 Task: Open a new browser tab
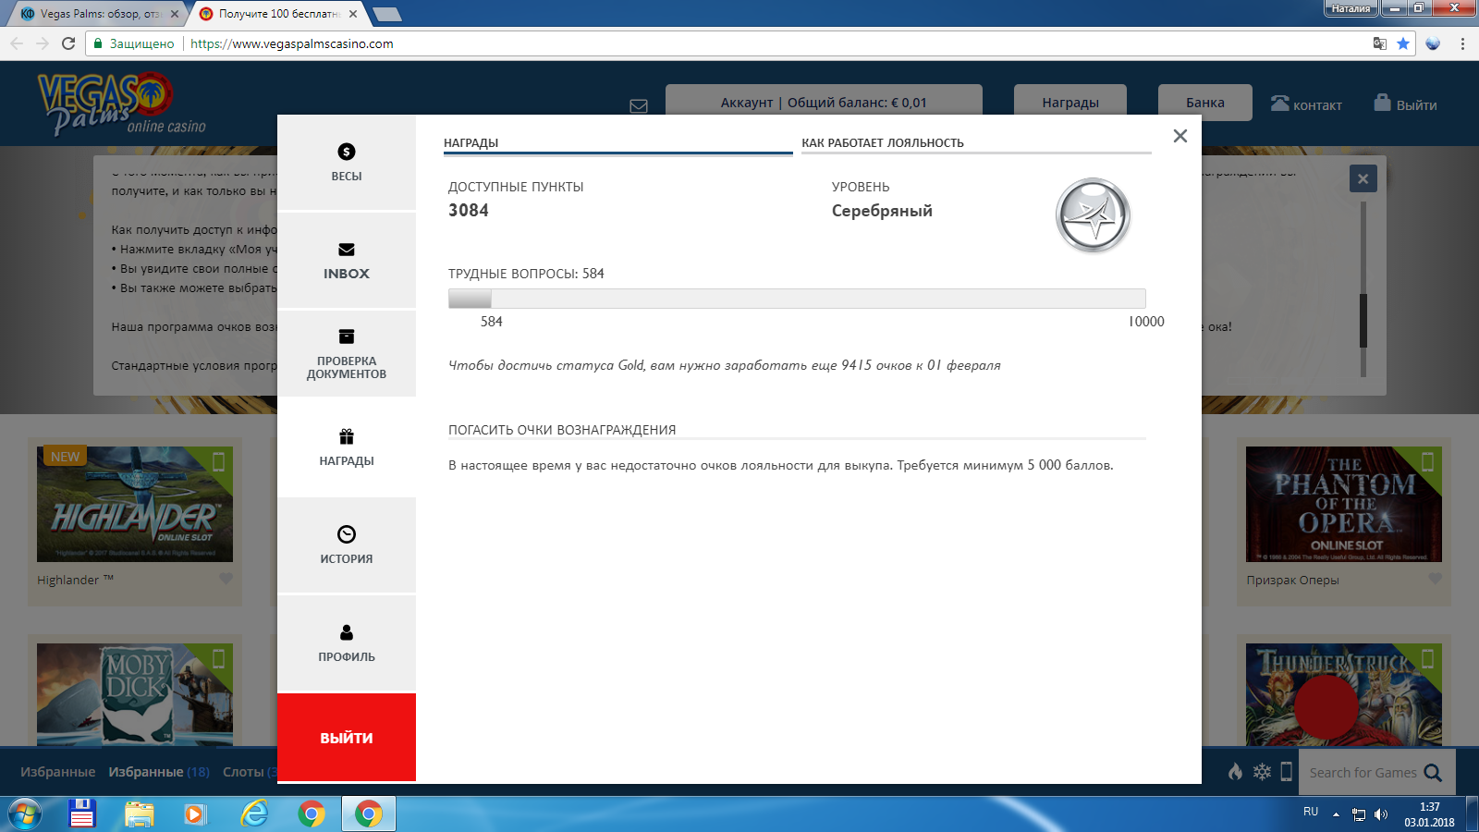(386, 14)
